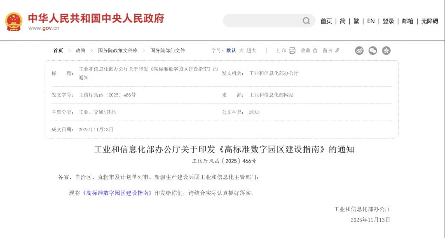Screen dimensions: 445x238
Task: Click the favorite star outline icon
Action: coord(315,51)
